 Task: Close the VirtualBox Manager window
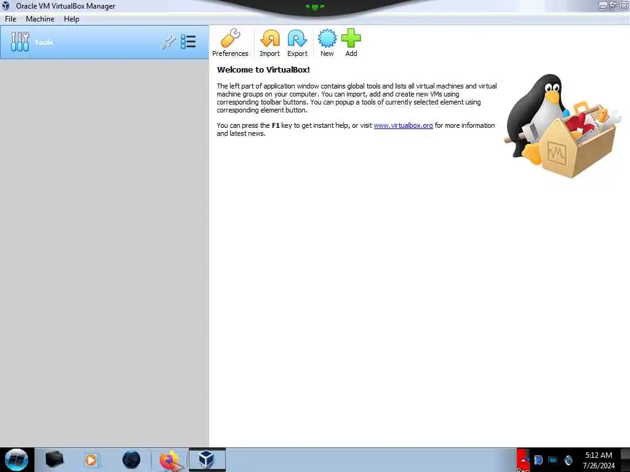click(624, 6)
